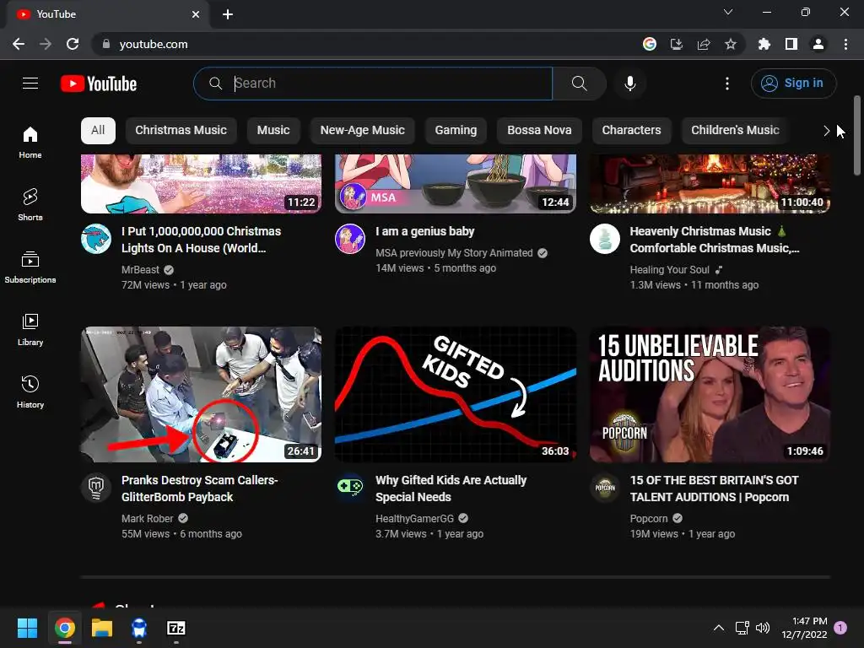Open 'Why Gifted Kids Are Actually Special Needs'

451,489
